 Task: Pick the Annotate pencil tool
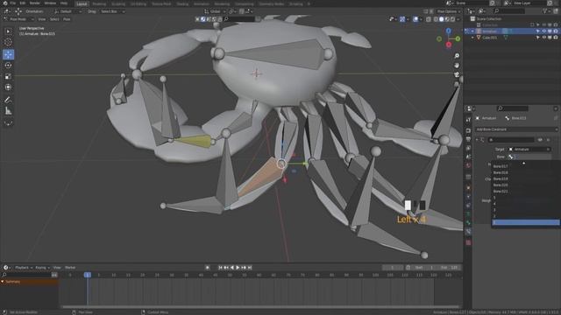8,100
